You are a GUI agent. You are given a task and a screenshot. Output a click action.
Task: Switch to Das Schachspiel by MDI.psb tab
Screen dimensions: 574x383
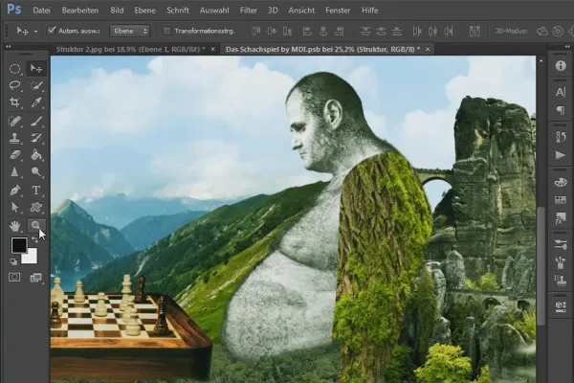tap(322, 49)
